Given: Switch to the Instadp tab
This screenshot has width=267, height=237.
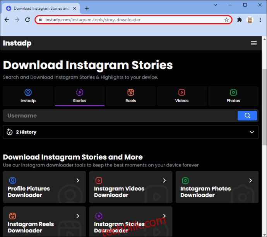Looking at the screenshot, I should pyautogui.click(x=28, y=96).
